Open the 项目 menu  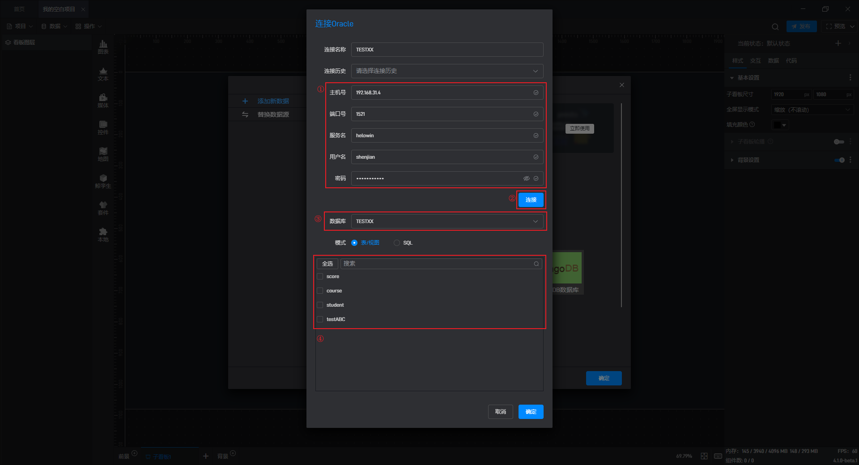pyautogui.click(x=20, y=26)
